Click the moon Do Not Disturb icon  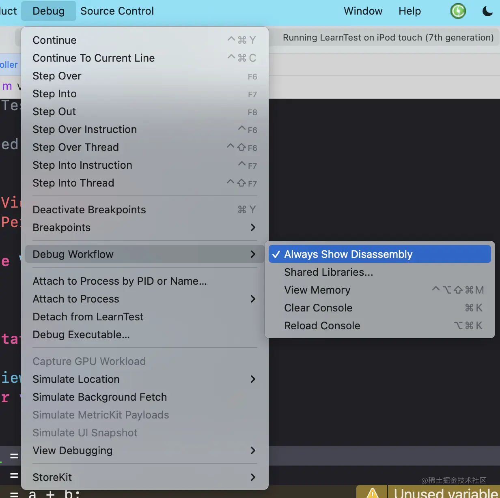[x=487, y=11]
